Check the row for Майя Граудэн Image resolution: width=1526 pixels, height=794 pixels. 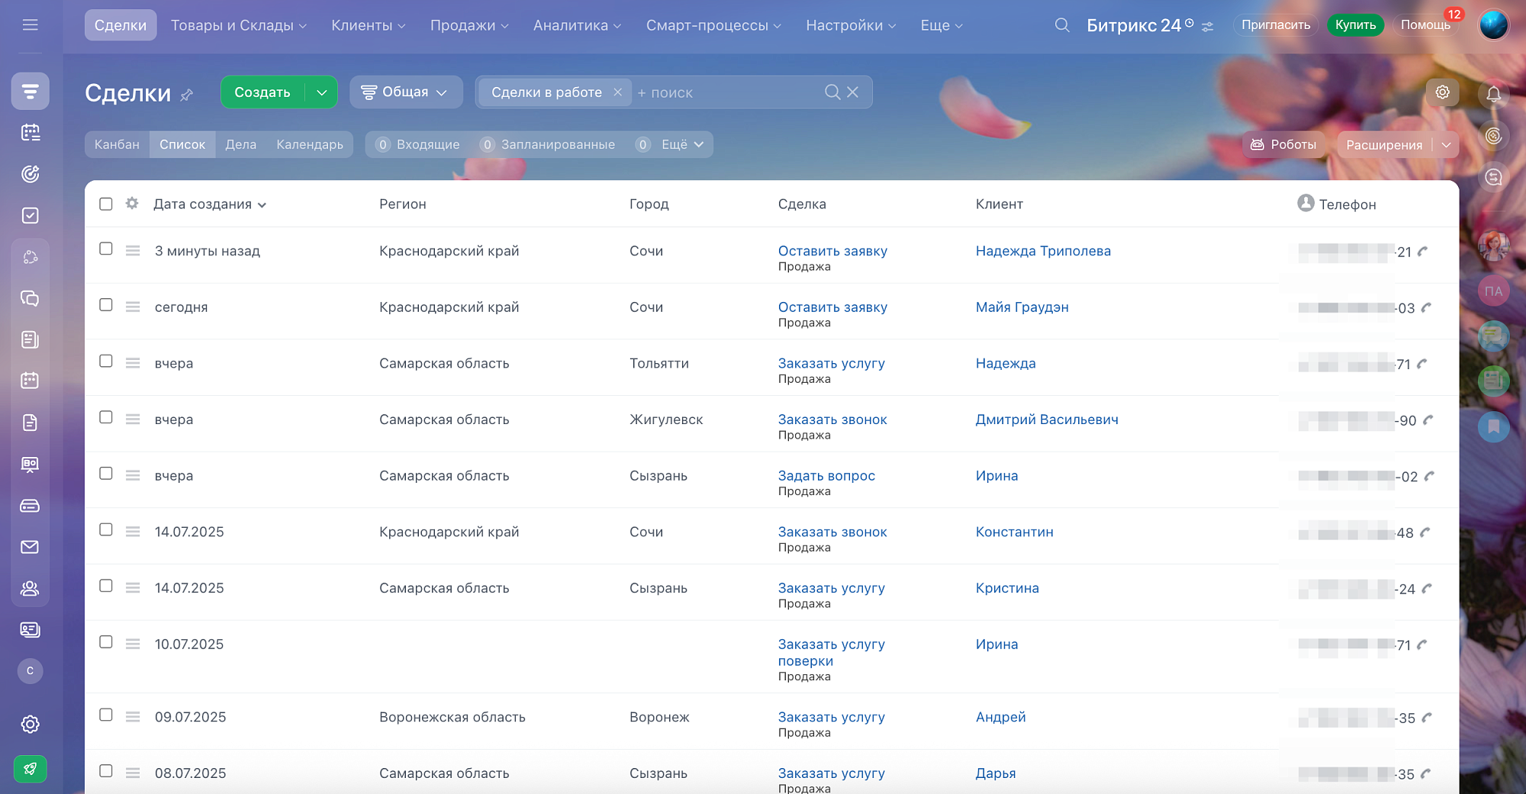106,305
